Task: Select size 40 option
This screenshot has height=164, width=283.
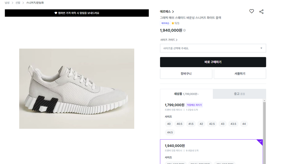Action: [169, 124]
